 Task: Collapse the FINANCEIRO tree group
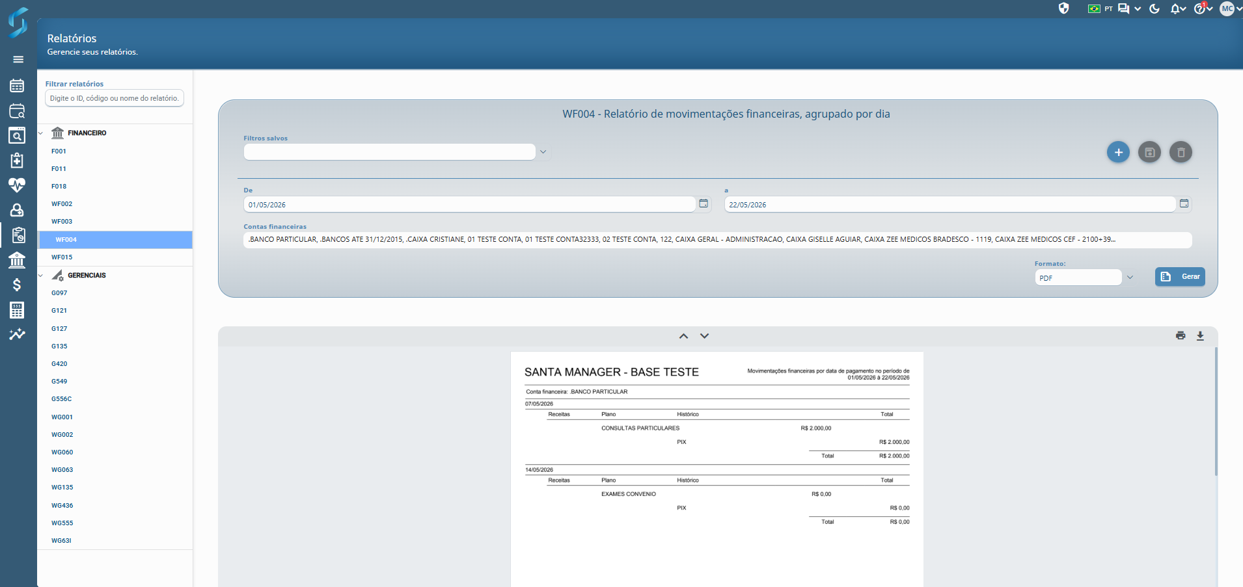coord(41,133)
